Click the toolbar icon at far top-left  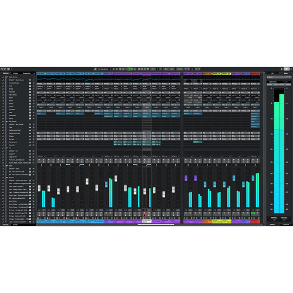point(2,69)
